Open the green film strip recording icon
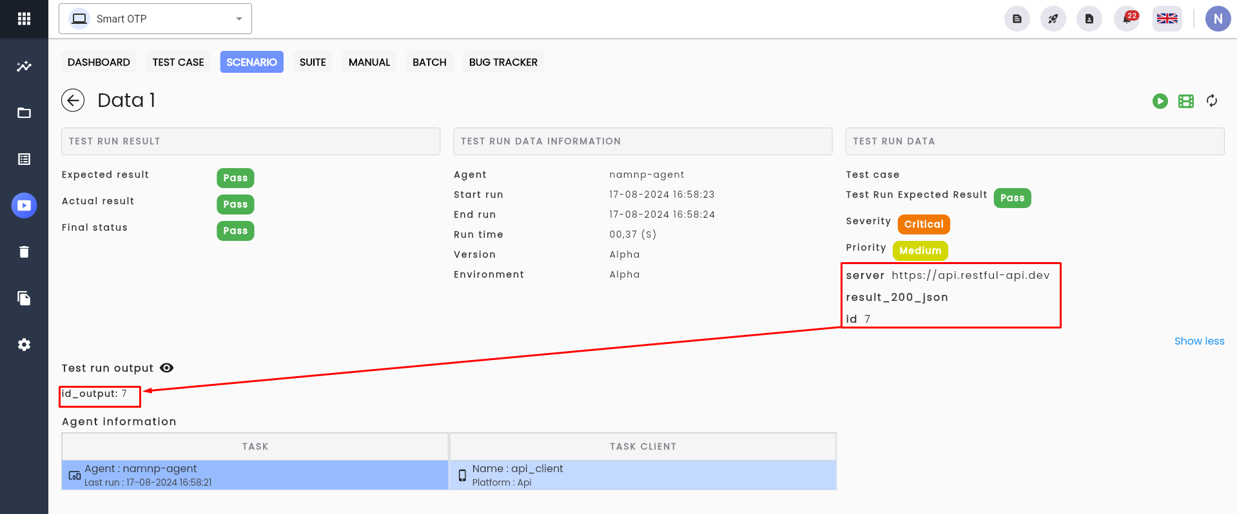This screenshot has width=1237, height=514. pos(1185,101)
